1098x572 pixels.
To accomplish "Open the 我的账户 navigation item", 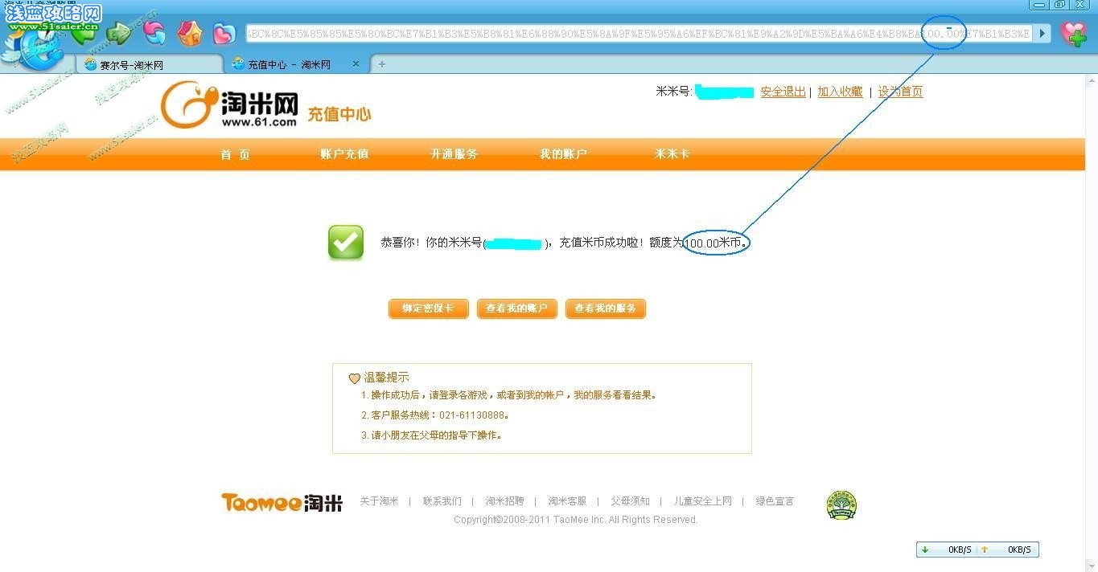I will pyautogui.click(x=563, y=154).
